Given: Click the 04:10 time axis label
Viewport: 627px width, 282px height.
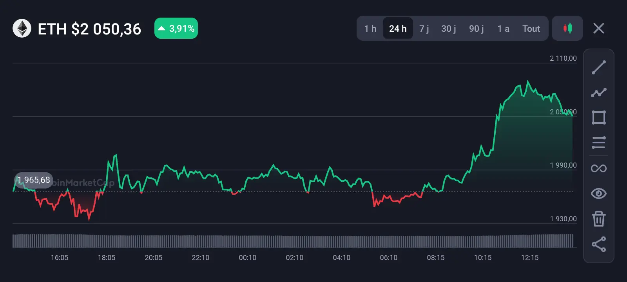Looking at the screenshot, I should tap(342, 258).
